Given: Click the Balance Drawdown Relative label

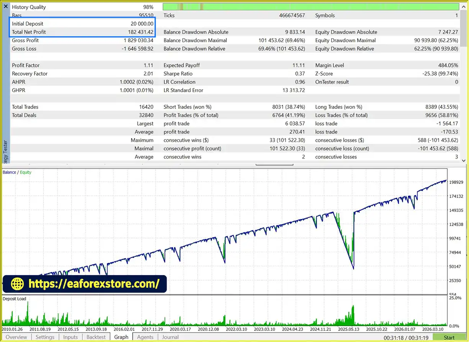Looking at the screenshot, I should 194,49.
